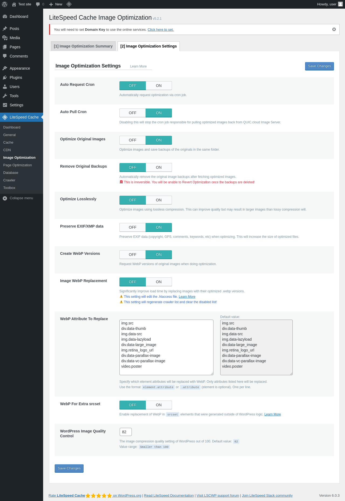Screen dimensions: 345x501
Task: Open the LiteSpeed Cache Dashboard submenu
Action: coord(22,127)
